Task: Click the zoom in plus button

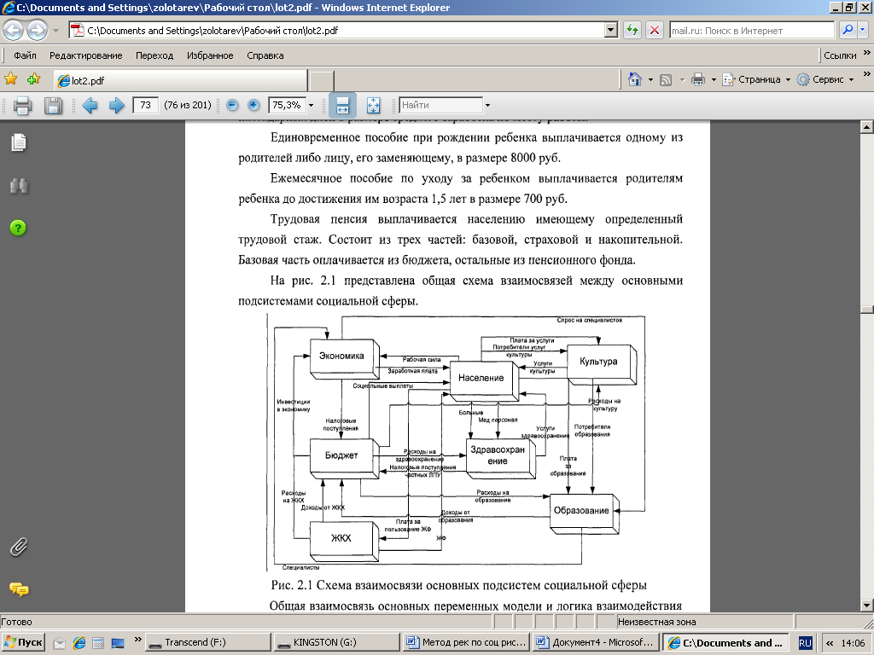Action: 253,105
